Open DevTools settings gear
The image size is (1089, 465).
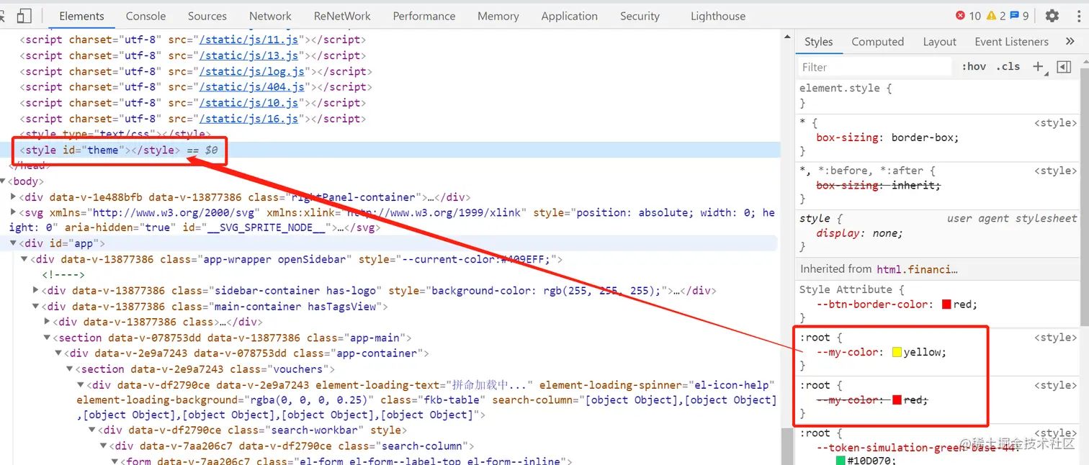click(1052, 16)
